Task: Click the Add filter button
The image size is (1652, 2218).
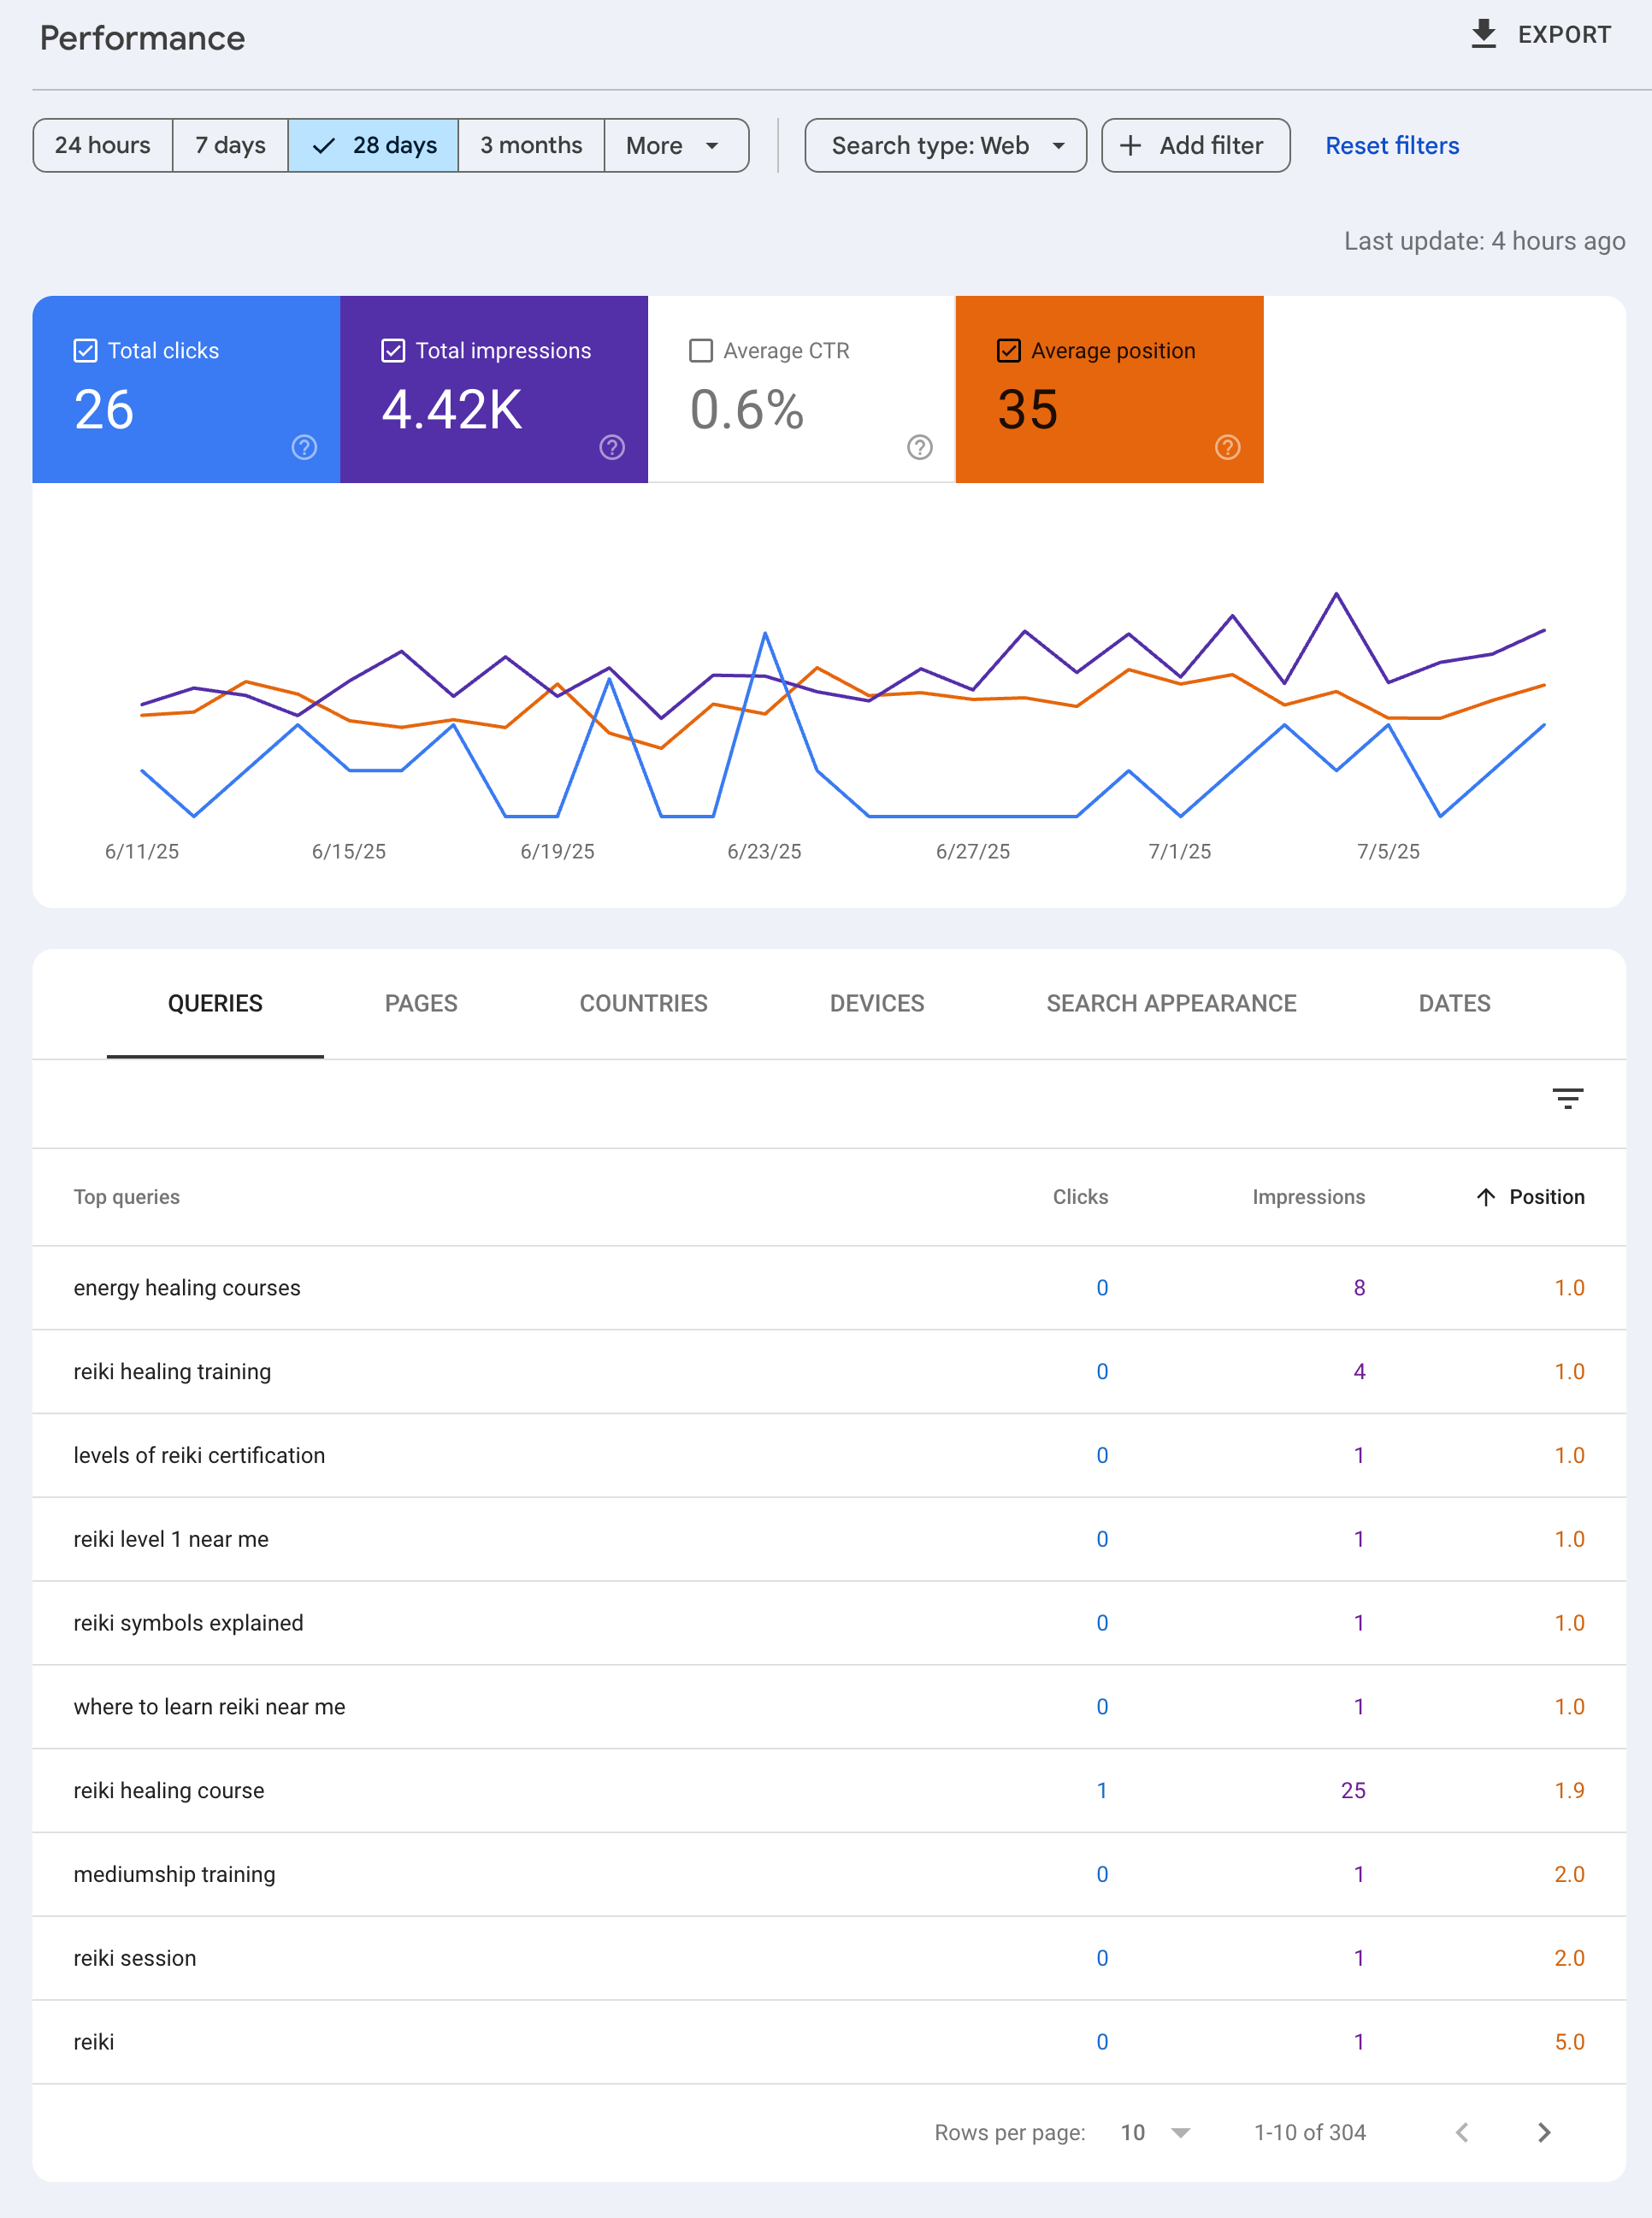Action: coord(1196,146)
